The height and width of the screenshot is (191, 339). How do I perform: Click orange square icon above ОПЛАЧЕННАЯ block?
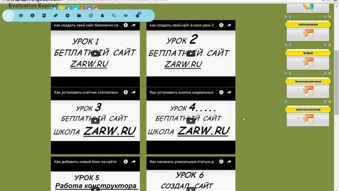pos(329,16)
